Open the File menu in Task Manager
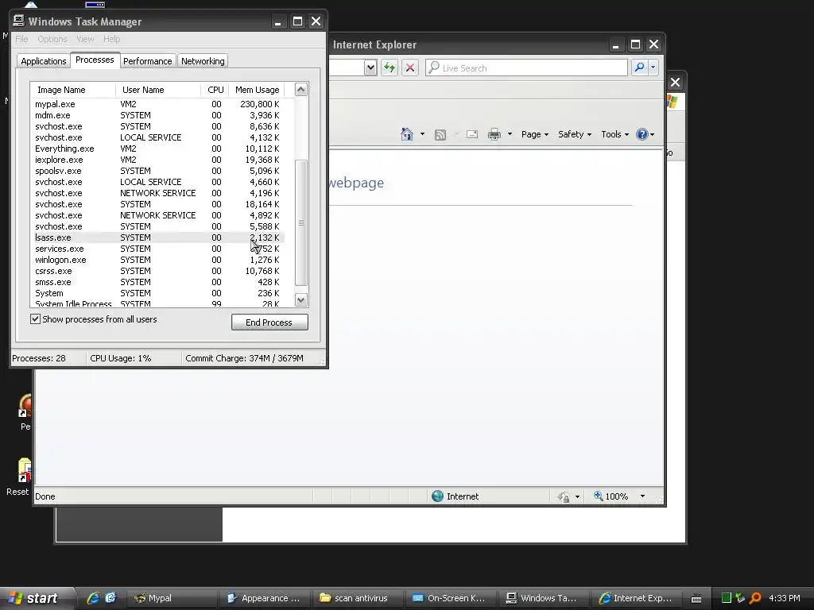 click(21, 39)
